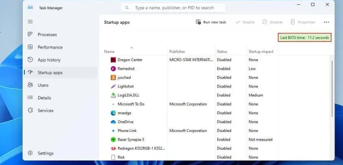Select the flameshot startup entry icon
The width and height of the screenshot is (343, 165).
pyautogui.click(x=113, y=69)
